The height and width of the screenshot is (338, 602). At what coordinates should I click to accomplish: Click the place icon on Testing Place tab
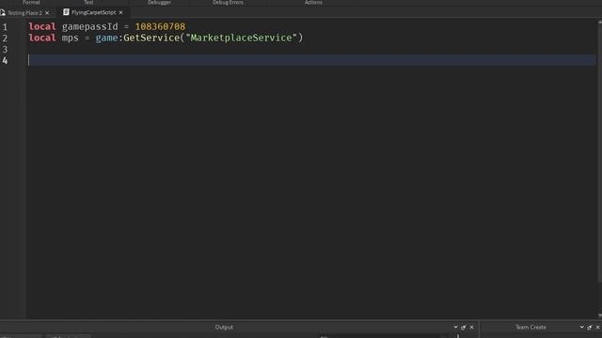[3, 12]
